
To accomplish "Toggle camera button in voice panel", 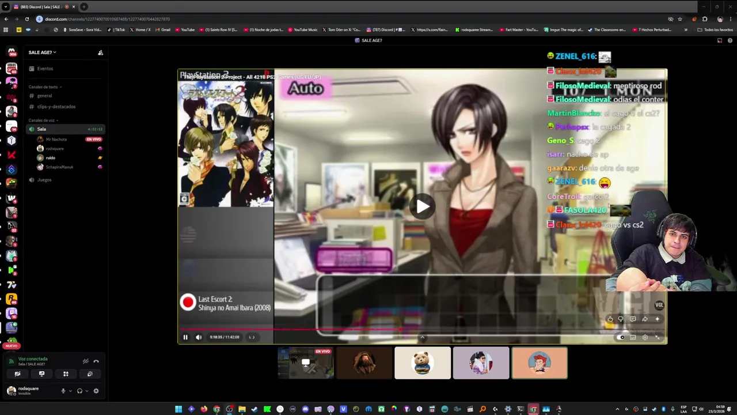I will [x=17, y=373].
